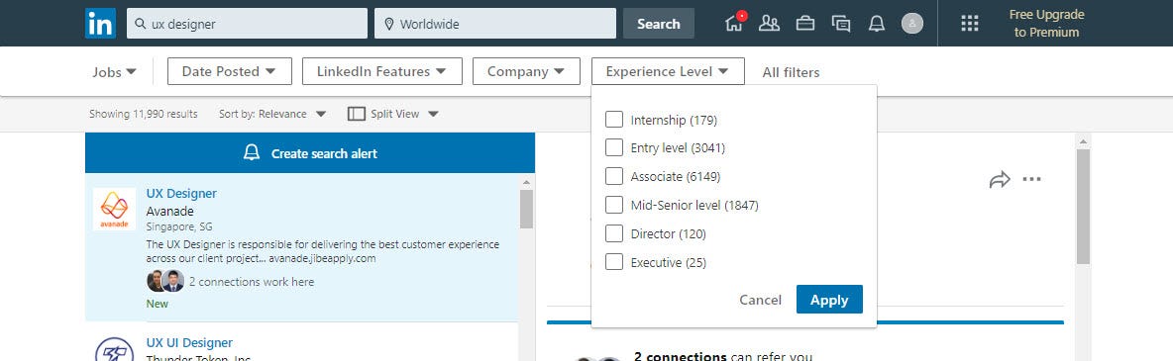Check the Executive (25) box
The width and height of the screenshot is (1173, 361).
tap(614, 262)
